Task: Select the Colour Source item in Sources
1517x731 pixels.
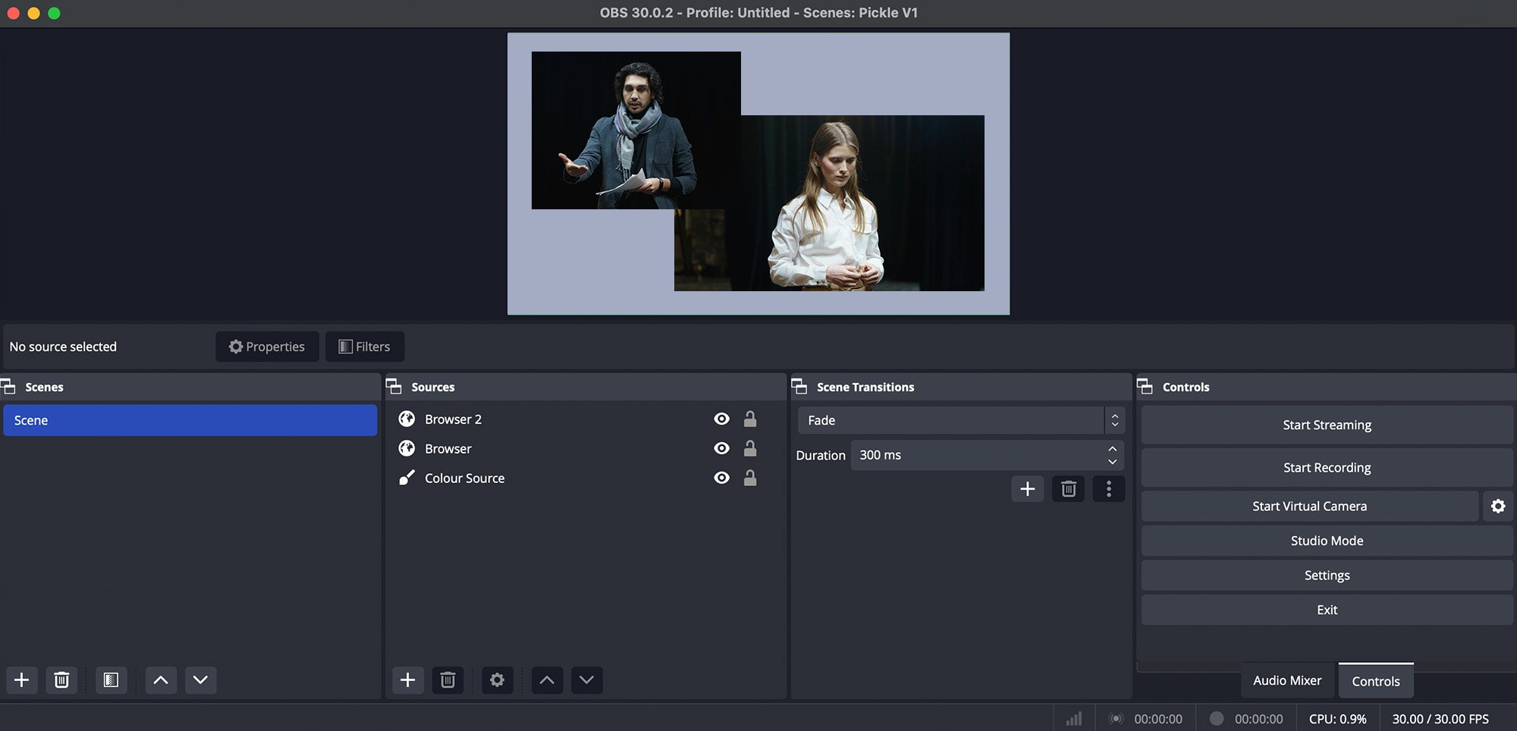Action: (464, 478)
